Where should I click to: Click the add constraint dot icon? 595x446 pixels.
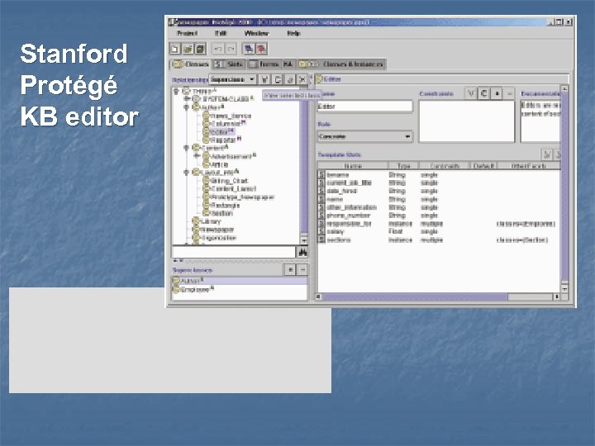click(x=497, y=93)
